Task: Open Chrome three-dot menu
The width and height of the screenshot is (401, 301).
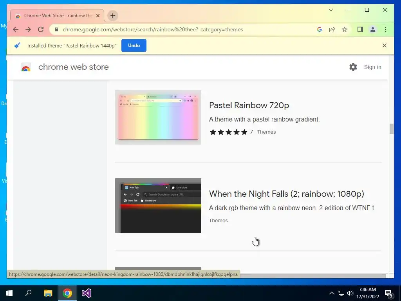Action: [385, 29]
